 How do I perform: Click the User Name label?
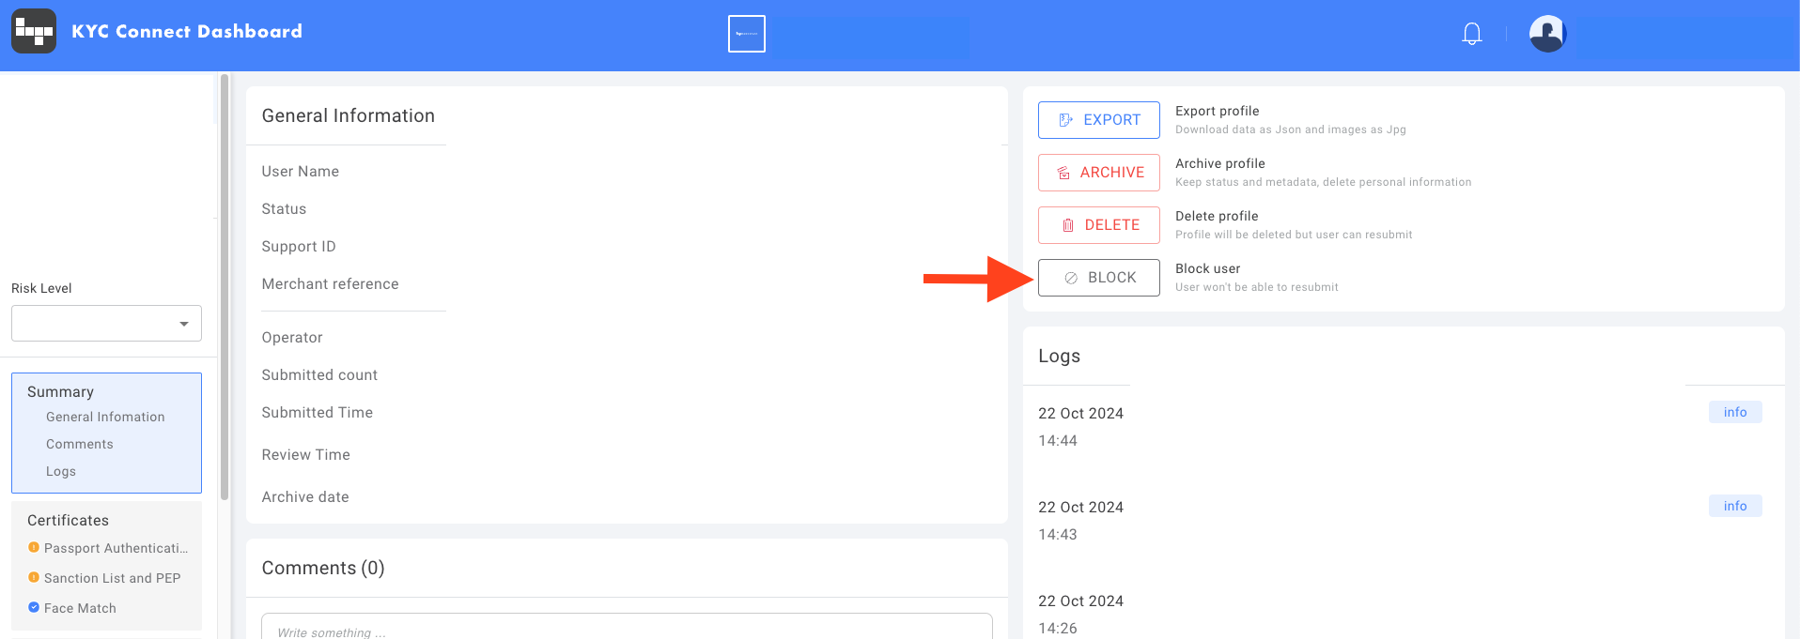click(300, 171)
